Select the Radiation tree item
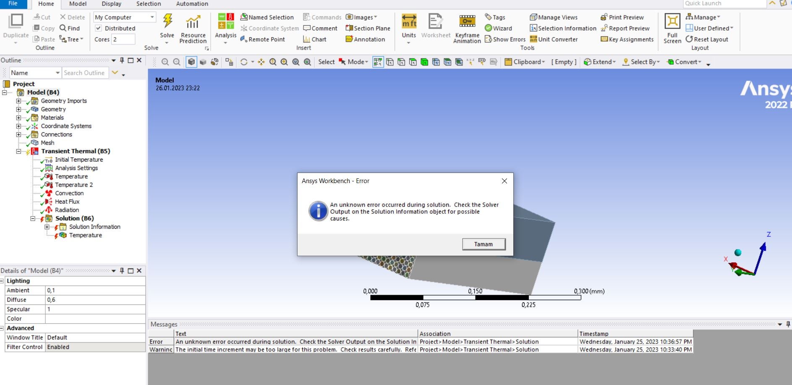 click(x=67, y=210)
